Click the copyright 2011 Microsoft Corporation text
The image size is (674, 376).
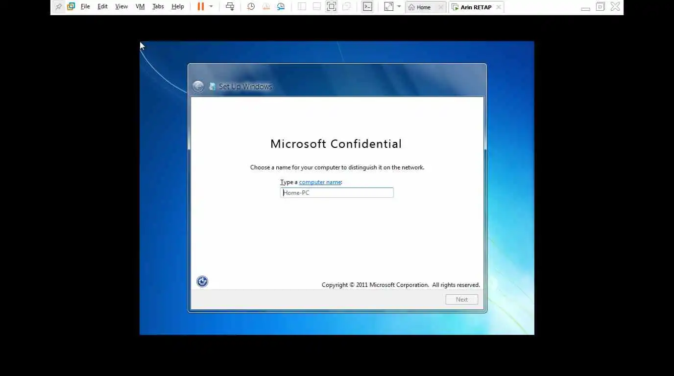[x=401, y=285]
